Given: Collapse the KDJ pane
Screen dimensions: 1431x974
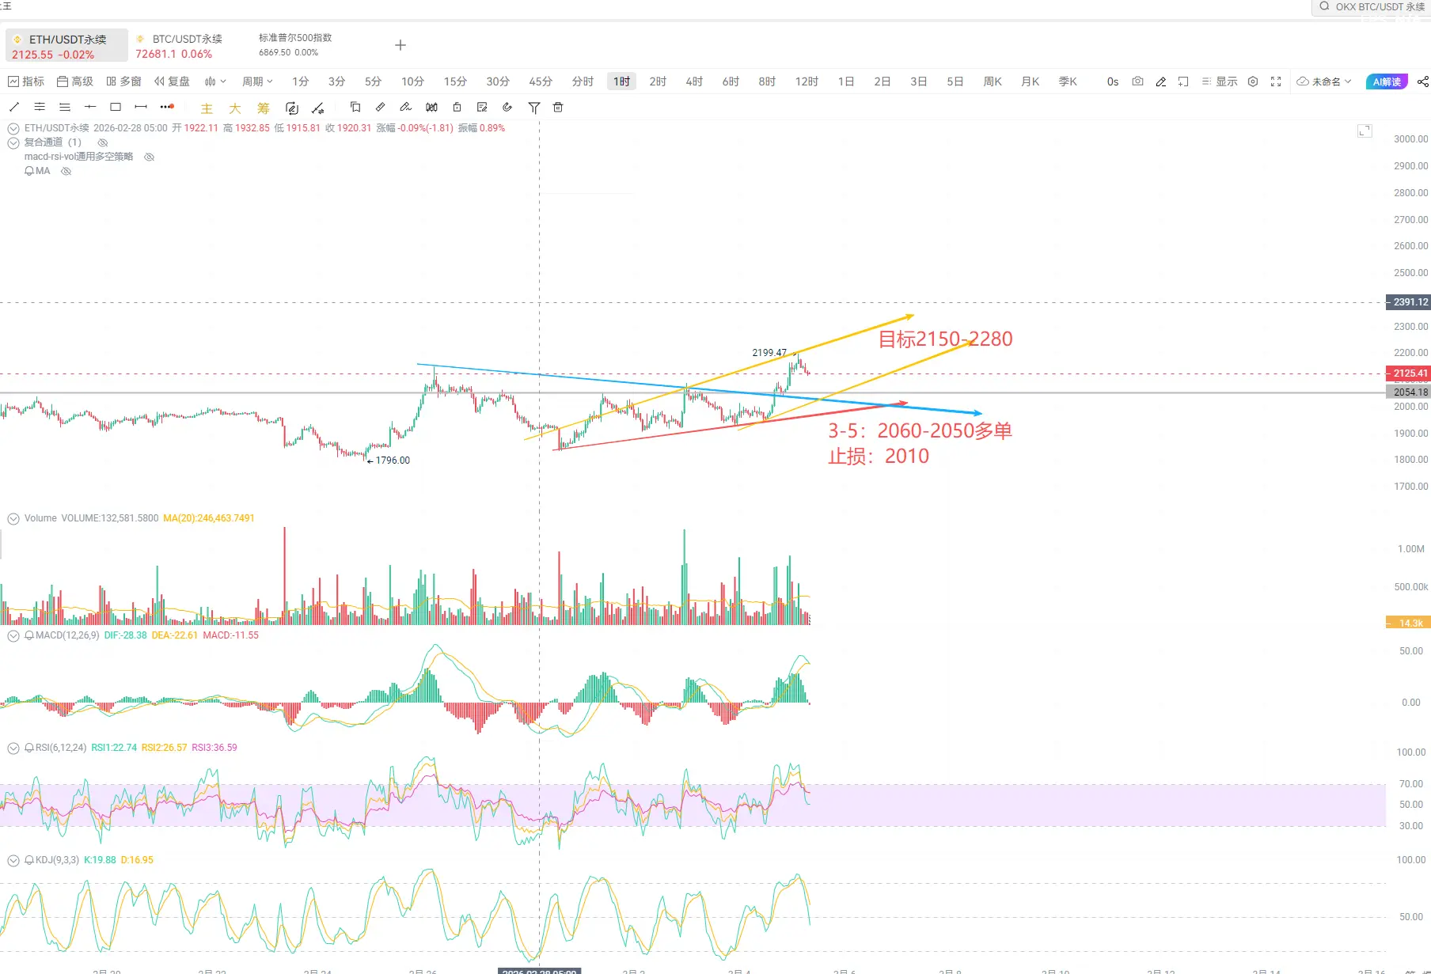Looking at the screenshot, I should [x=13, y=861].
